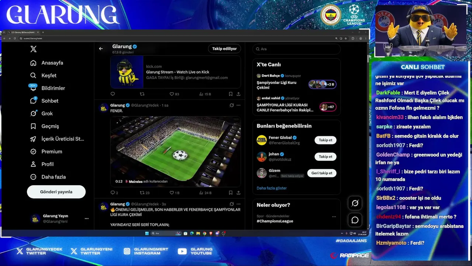The width and height of the screenshot is (472, 266).
Task: Expand the Daha fazla sidebar menu
Action: [48, 177]
